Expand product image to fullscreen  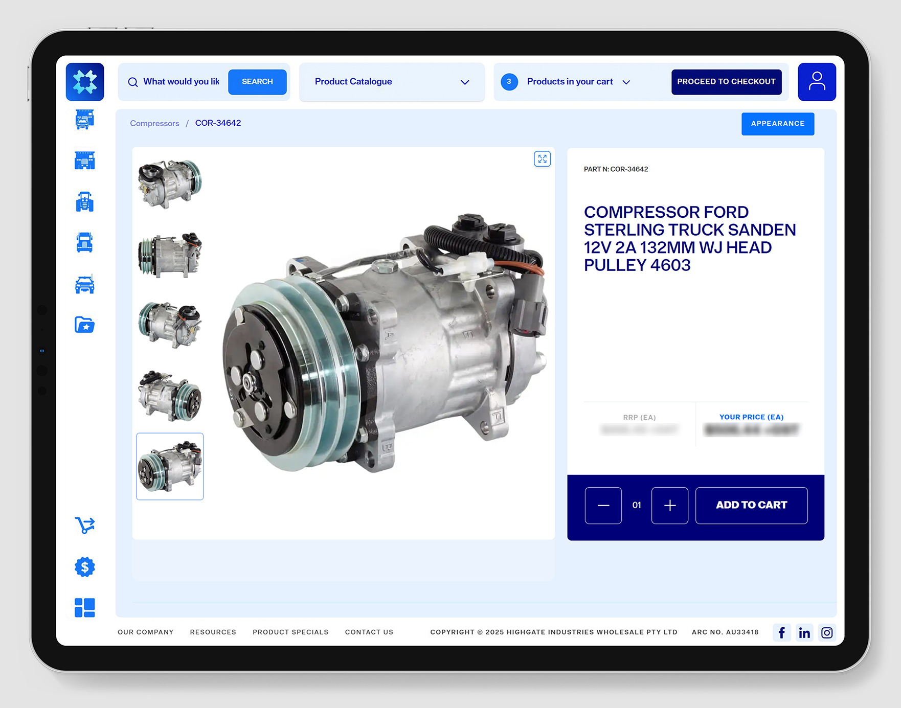click(542, 159)
